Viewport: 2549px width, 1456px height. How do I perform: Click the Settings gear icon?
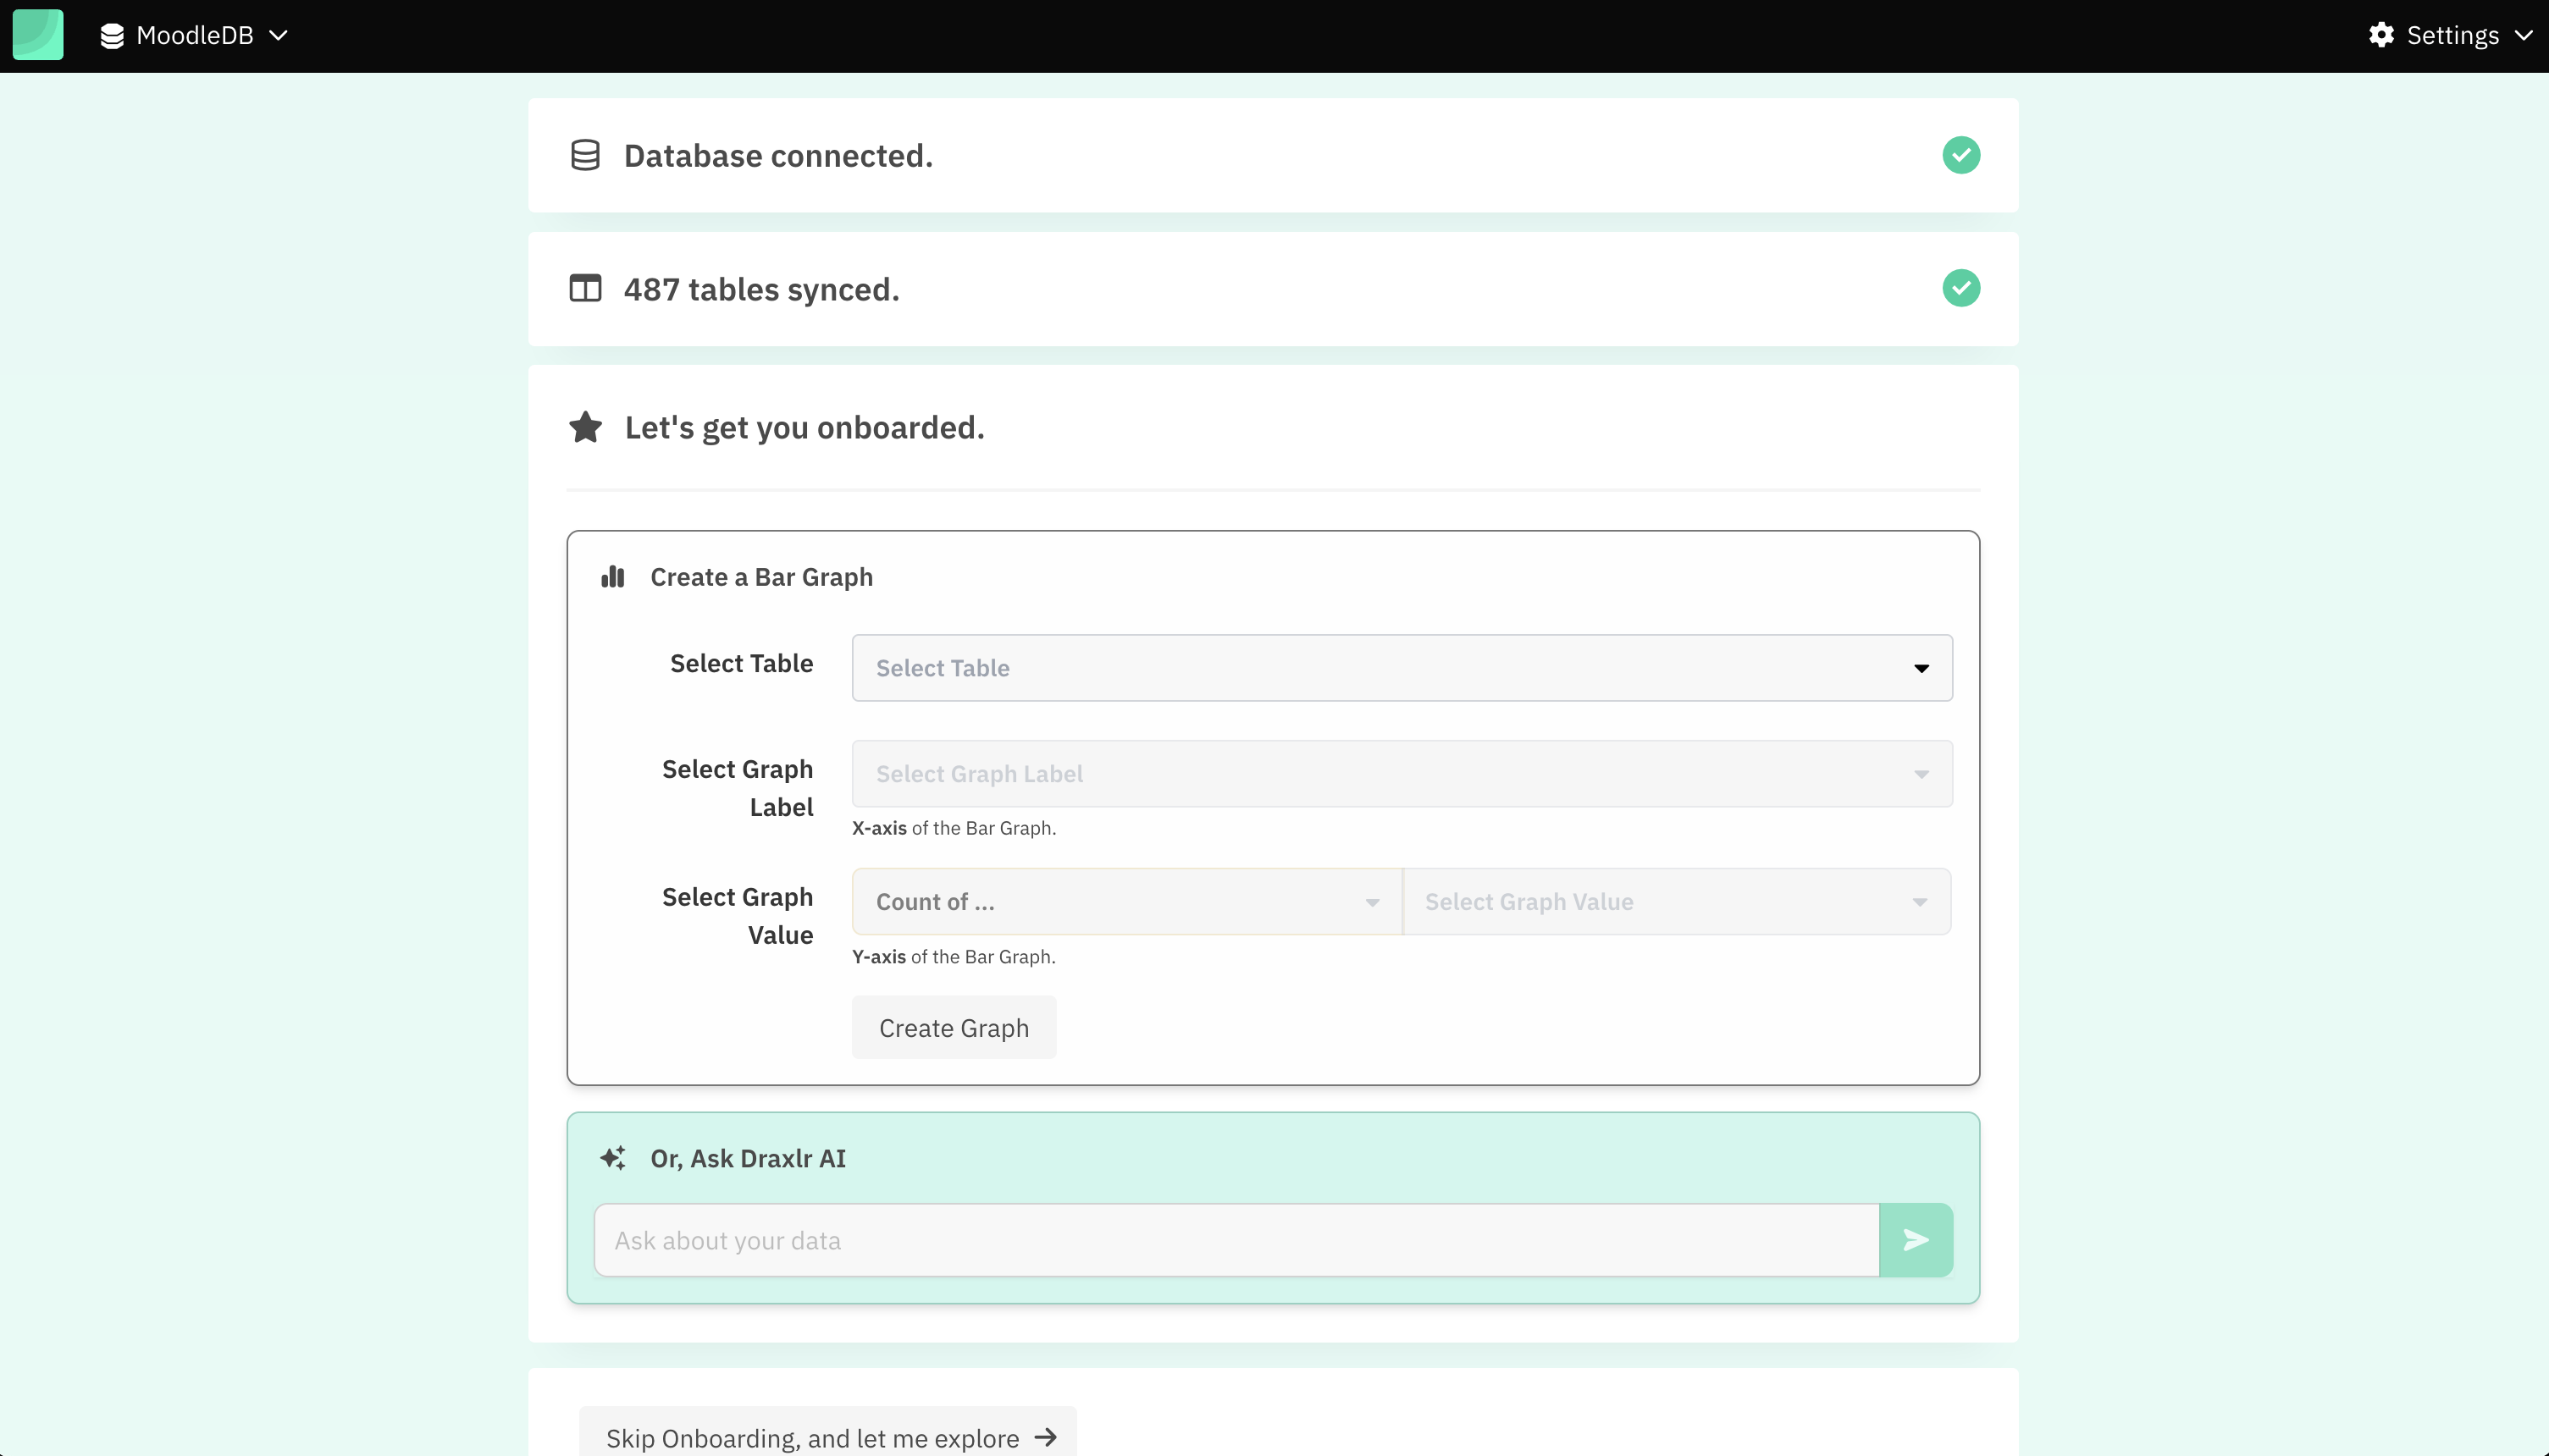[x=2381, y=35]
